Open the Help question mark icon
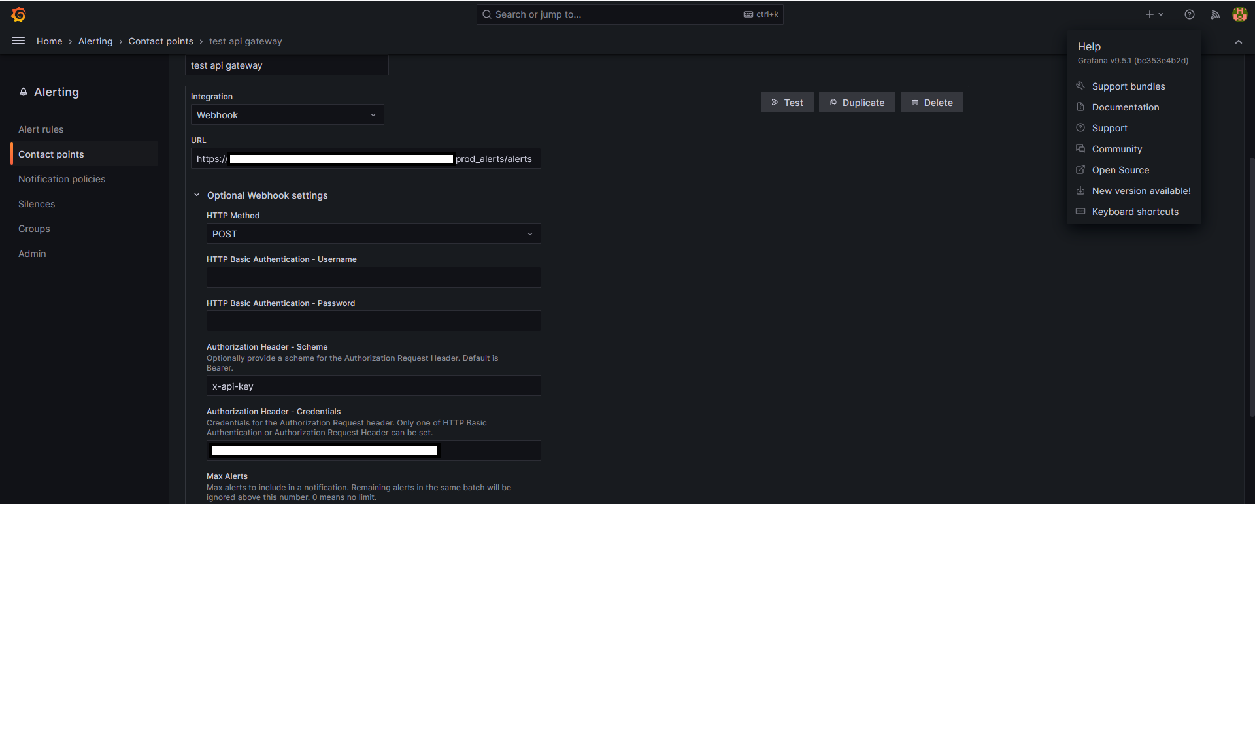The image size is (1255, 732). pos(1189,14)
